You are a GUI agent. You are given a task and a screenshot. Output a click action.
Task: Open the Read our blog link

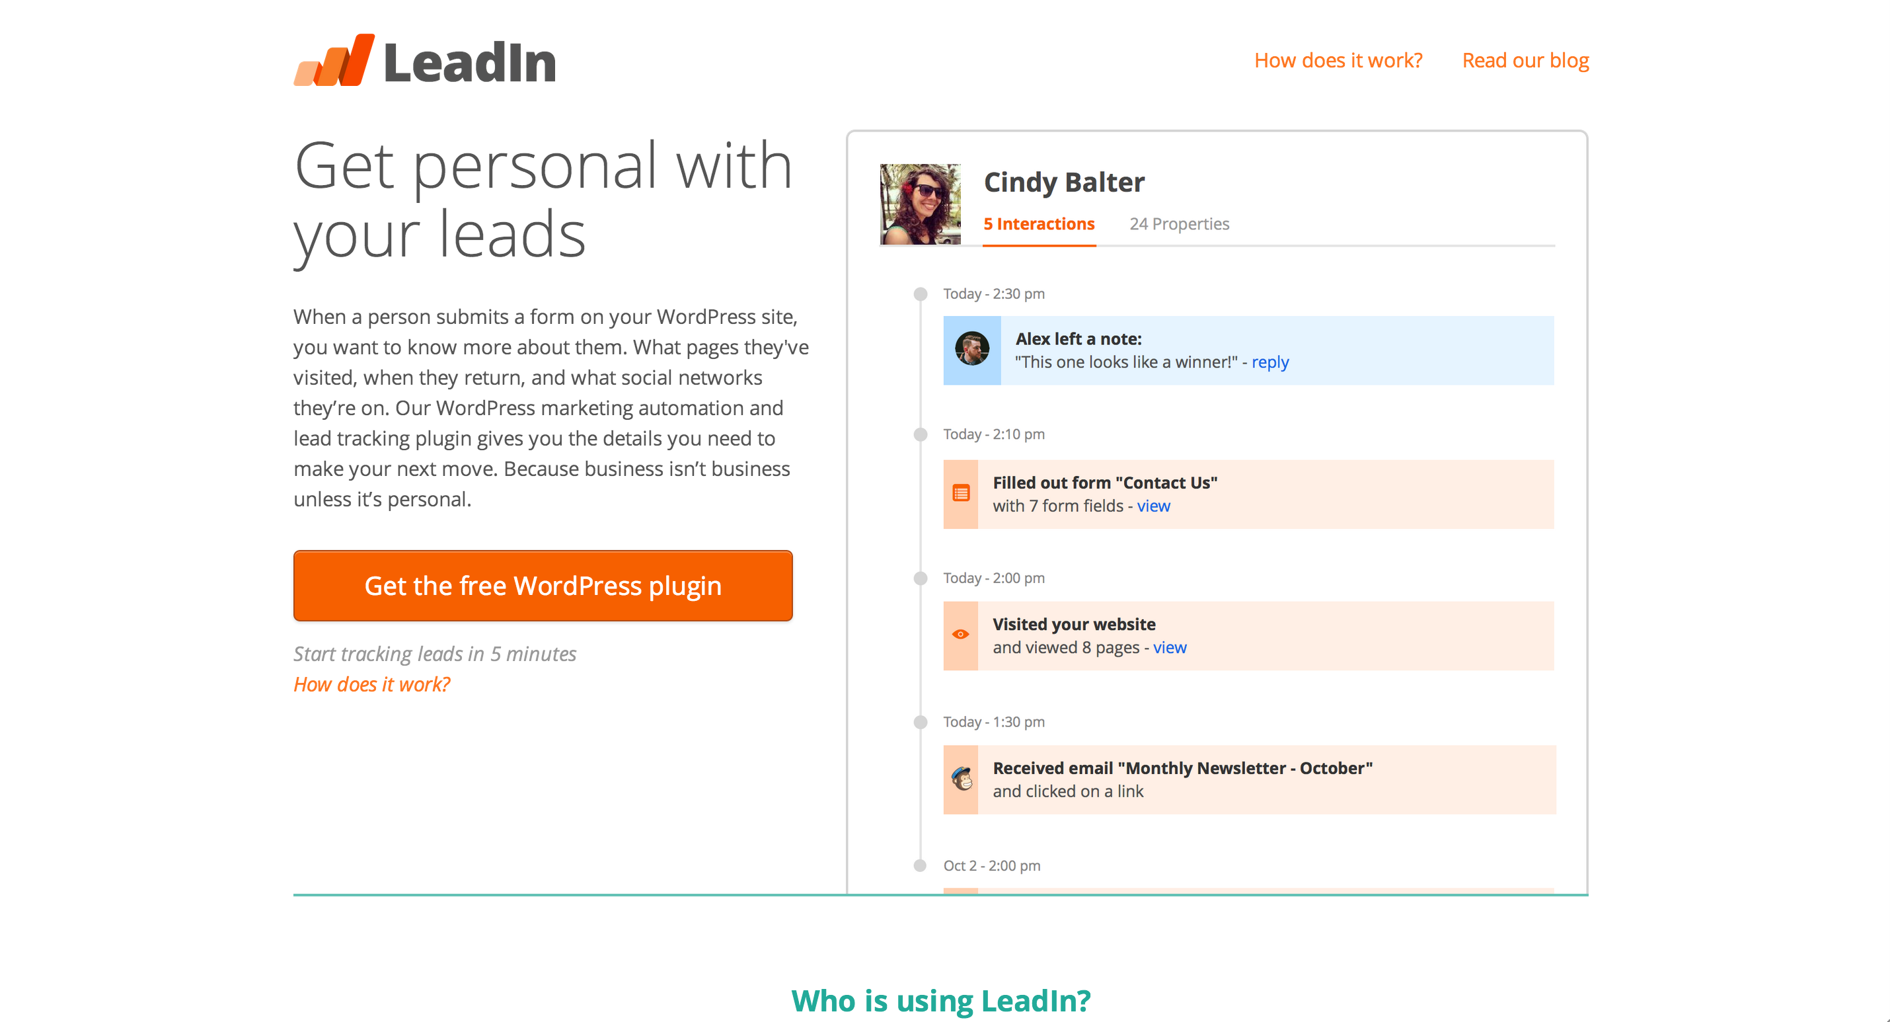click(x=1525, y=60)
